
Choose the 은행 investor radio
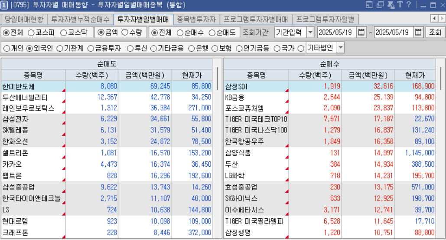[192, 49]
